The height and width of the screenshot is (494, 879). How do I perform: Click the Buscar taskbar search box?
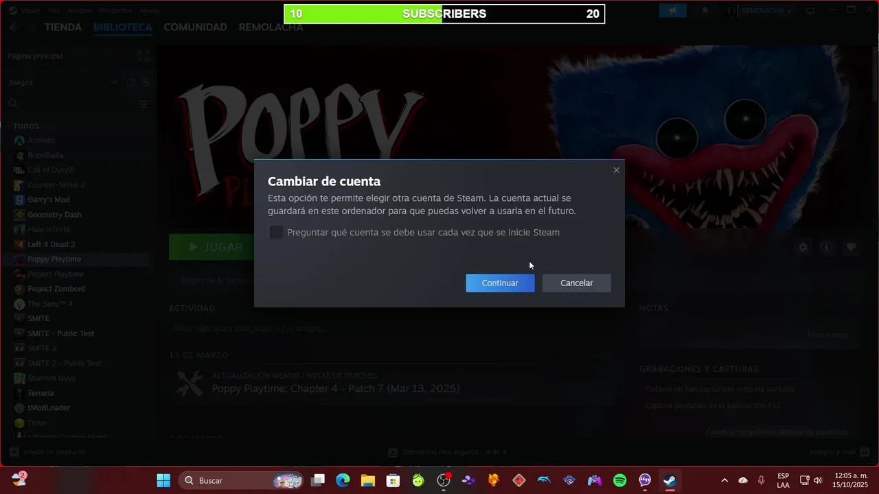240,480
